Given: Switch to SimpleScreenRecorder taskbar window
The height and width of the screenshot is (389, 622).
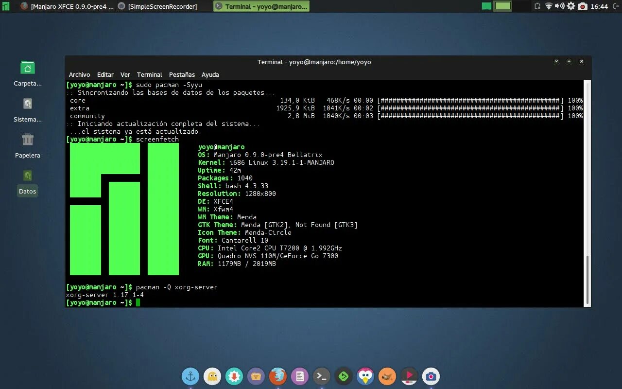Looking at the screenshot, I should click(157, 6).
